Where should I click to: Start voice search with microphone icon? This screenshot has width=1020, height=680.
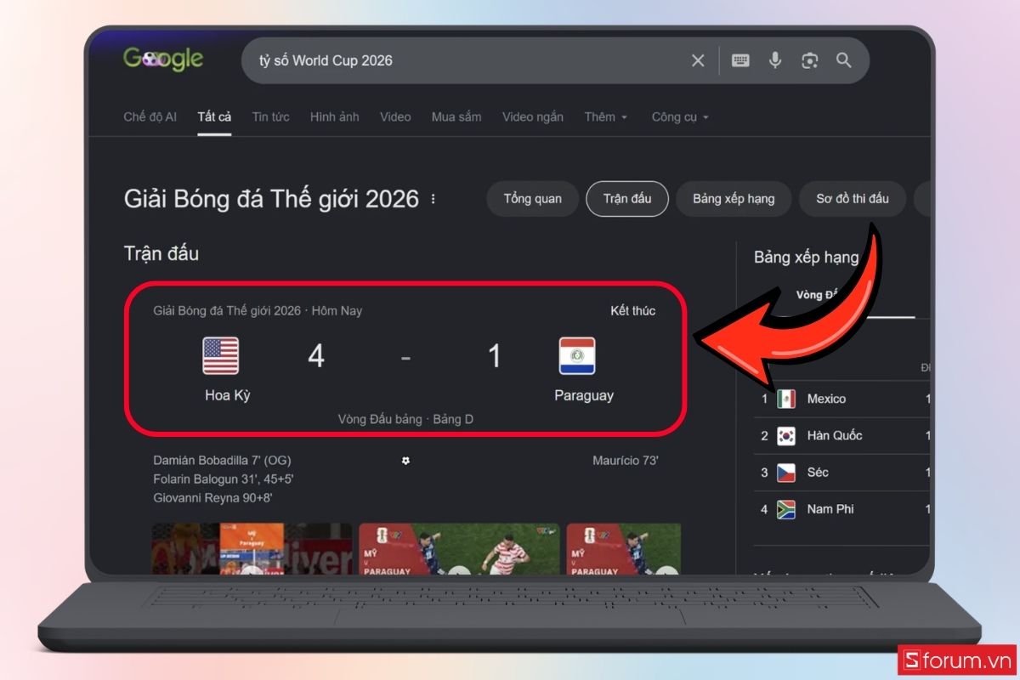click(775, 60)
